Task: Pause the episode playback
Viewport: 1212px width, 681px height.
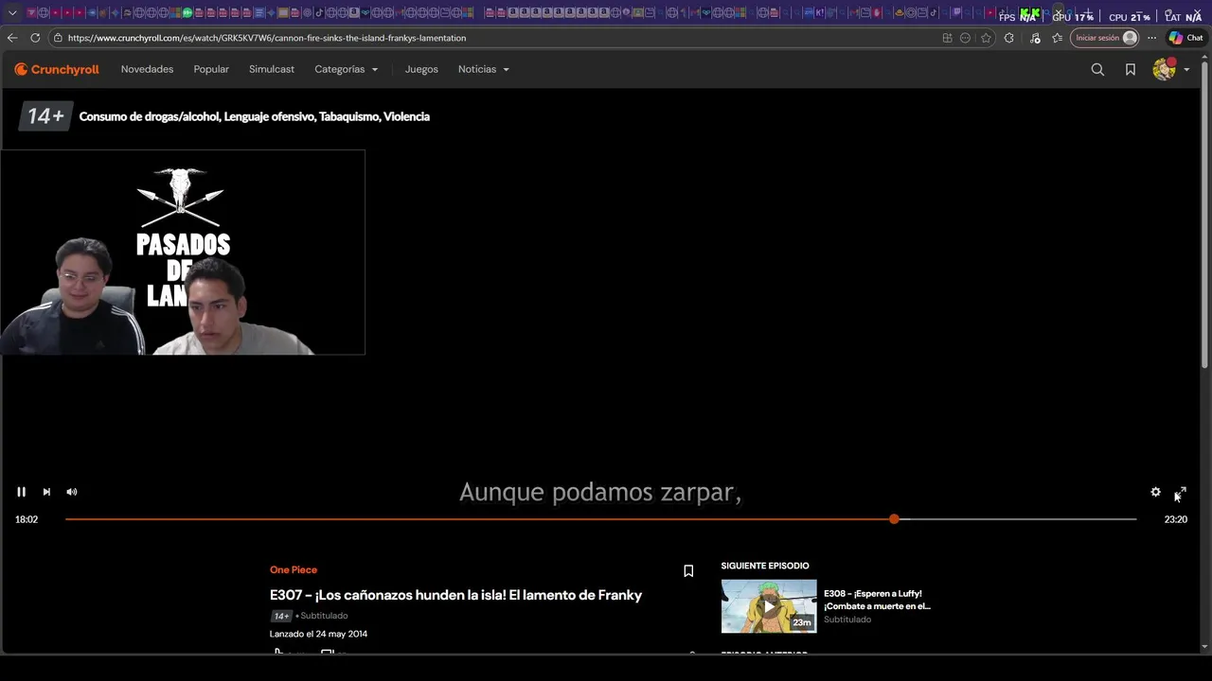Action: pyautogui.click(x=21, y=492)
